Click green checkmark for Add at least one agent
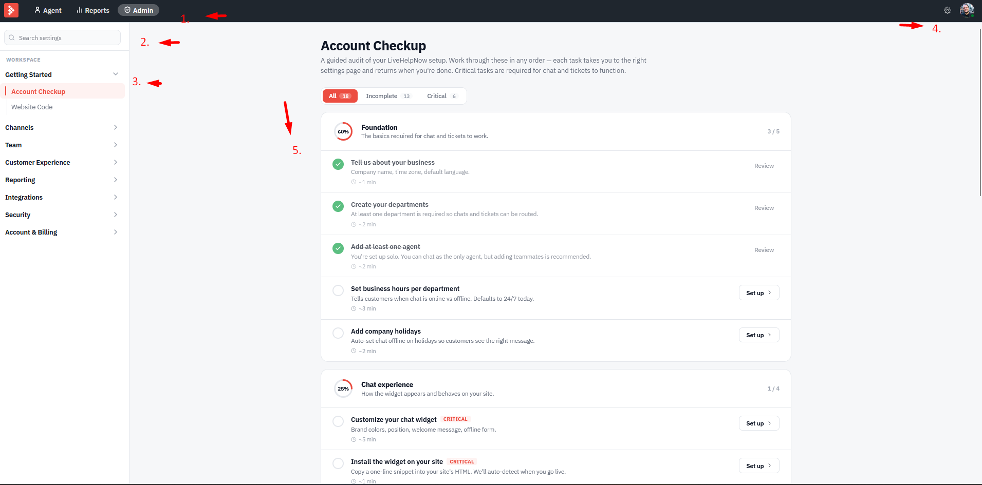The width and height of the screenshot is (982, 485). click(338, 248)
